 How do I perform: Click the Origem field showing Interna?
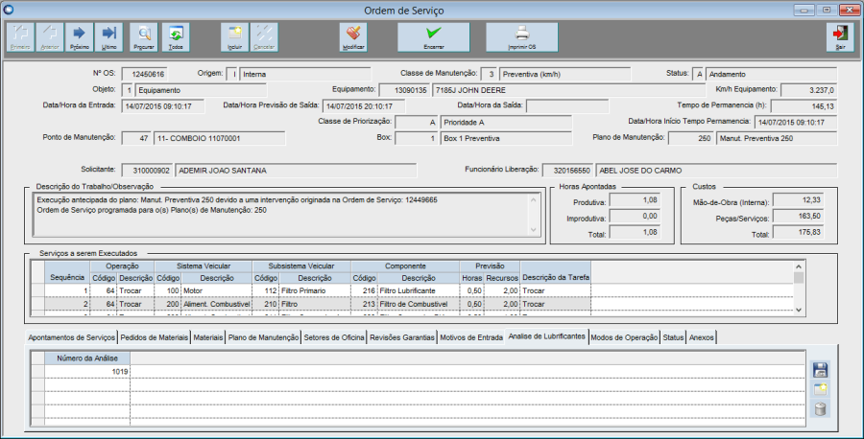[306, 74]
